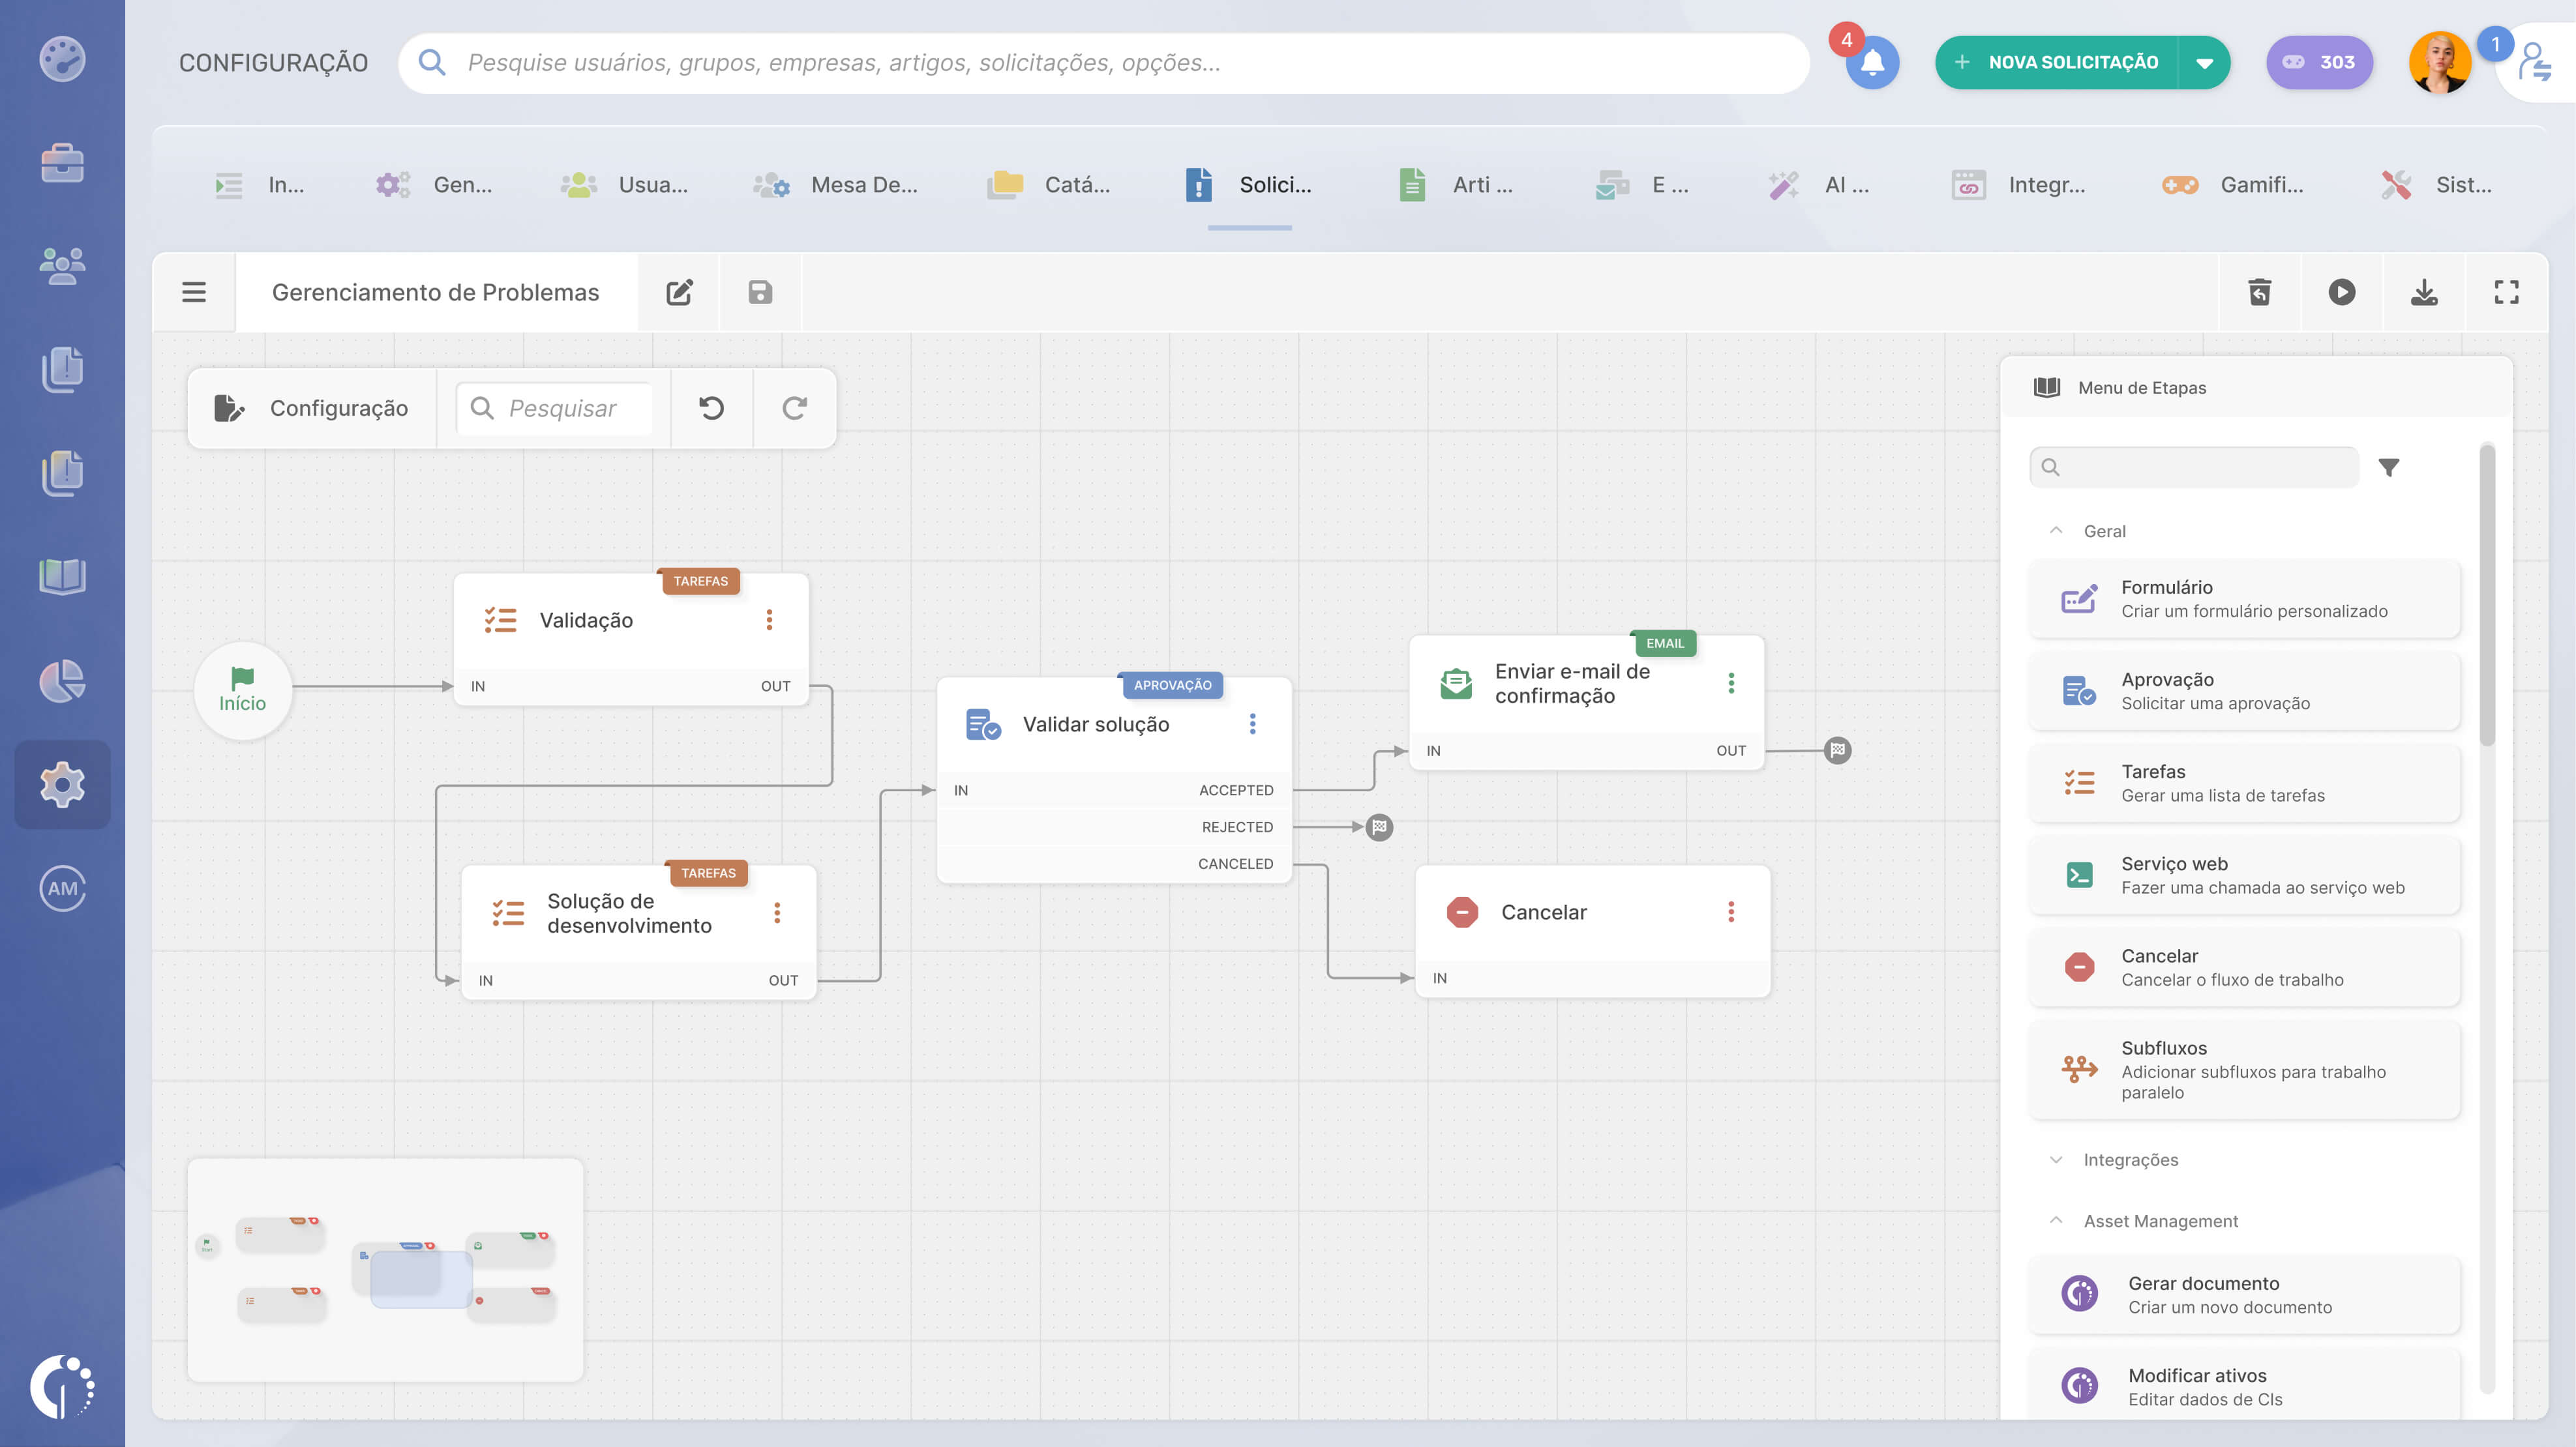Collapse the Geral section

pyautogui.click(x=2056, y=531)
